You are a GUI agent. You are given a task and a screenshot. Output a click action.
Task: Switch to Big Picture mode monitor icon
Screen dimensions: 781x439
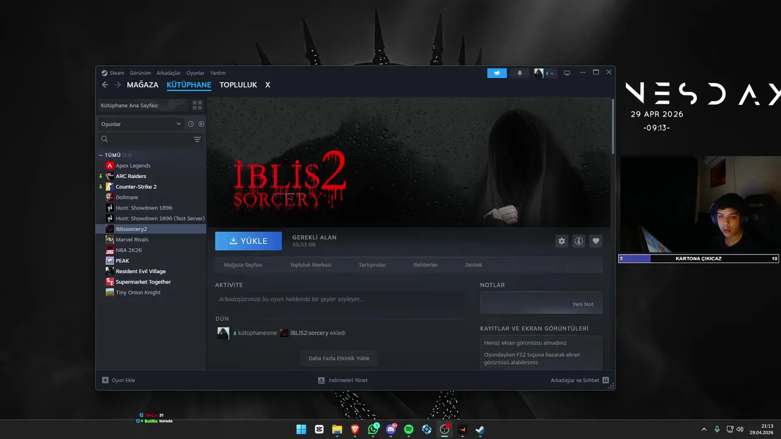pyautogui.click(x=567, y=73)
